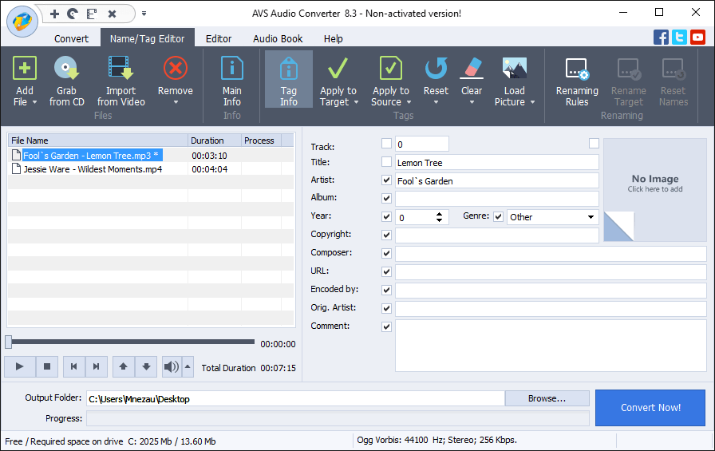This screenshot has width=715, height=451.
Task: Open the Help tab
Action: coord(334,39)
